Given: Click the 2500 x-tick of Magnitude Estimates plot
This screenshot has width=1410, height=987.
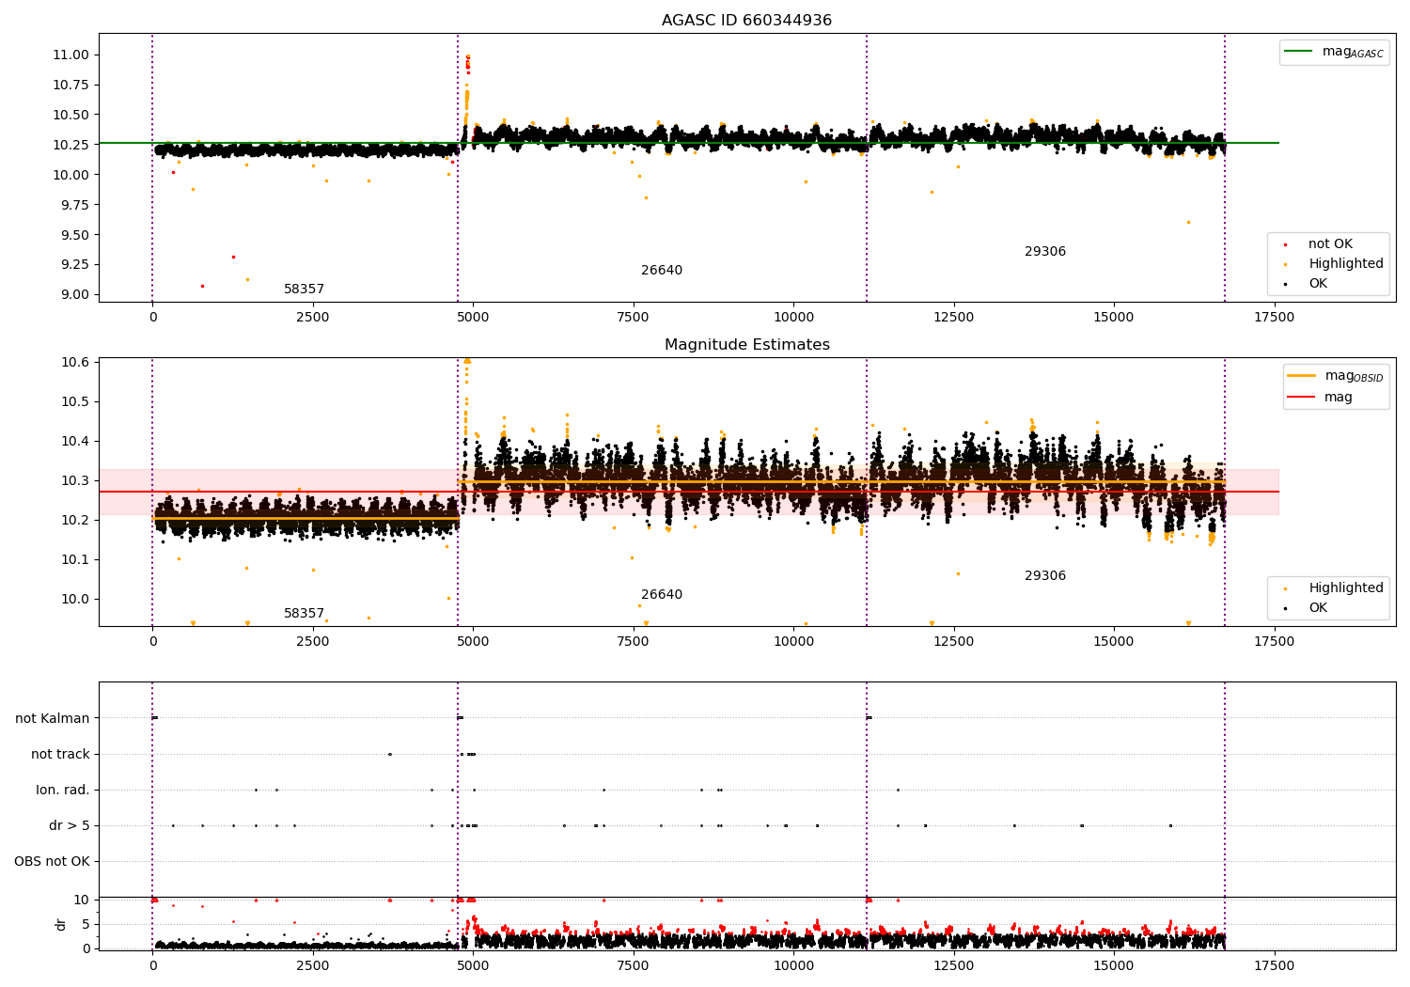Looking at the screenshot, I should tap(313, 641).
